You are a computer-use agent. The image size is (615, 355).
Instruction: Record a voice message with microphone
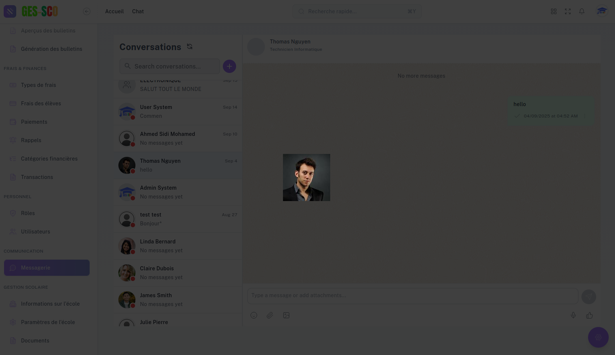[x=573, y=315]
